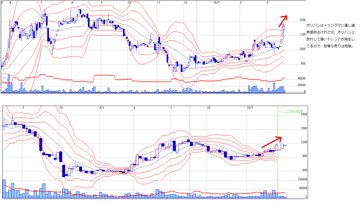Click the 1800 price label on lower chart
The image size is (363, 204).
[x=304, y=114]
